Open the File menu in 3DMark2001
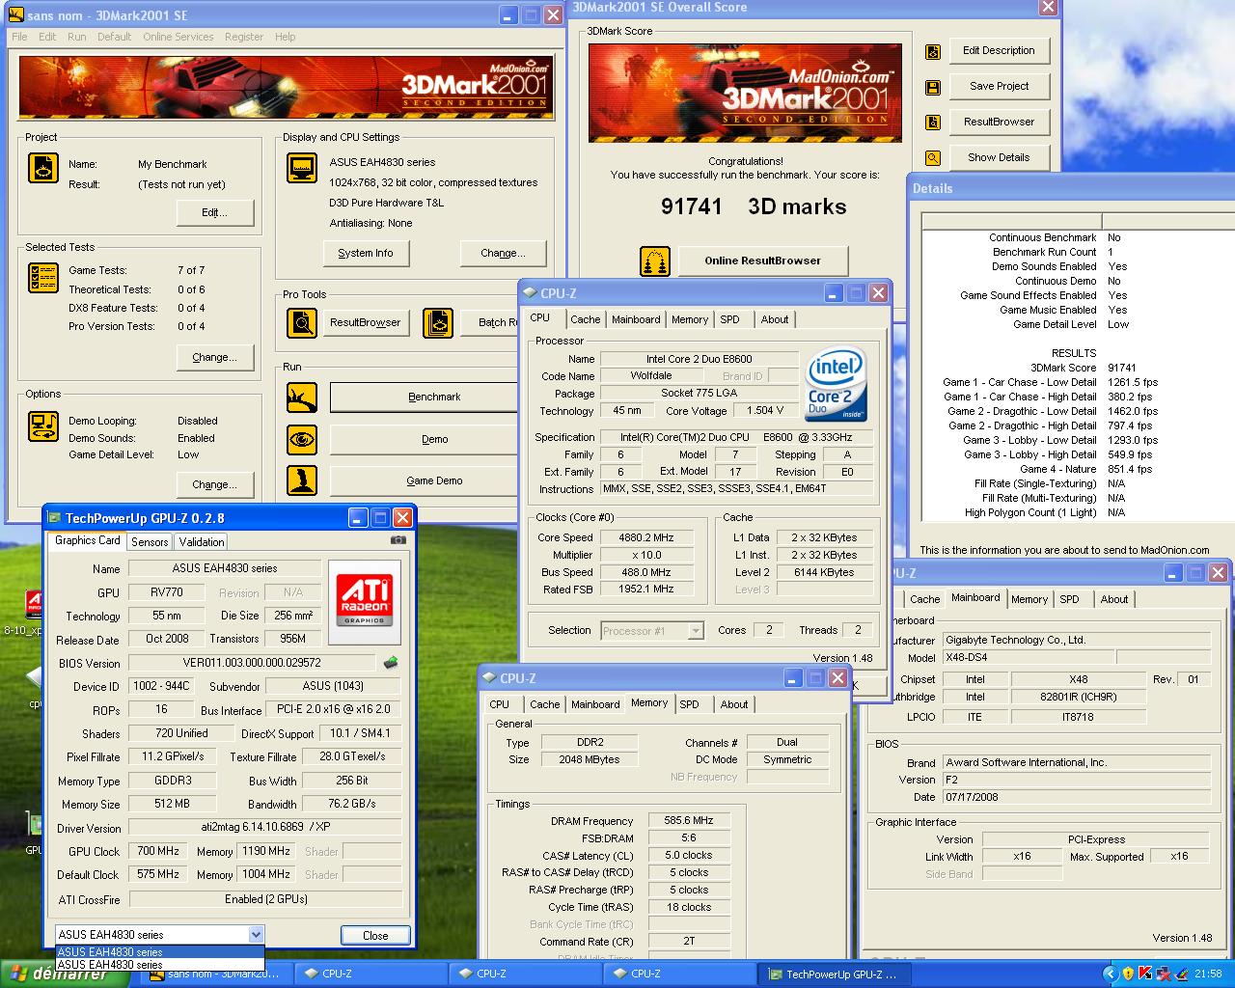 point(19,37)
